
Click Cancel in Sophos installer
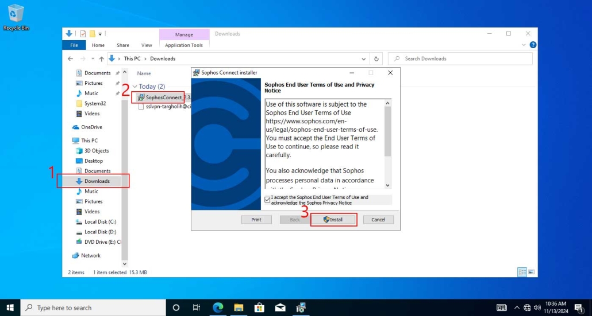378,220
